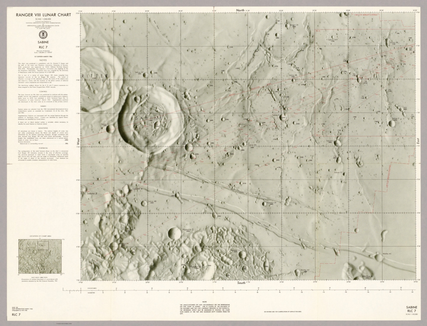Click the "Sabine A" crater label

[105, 124]
